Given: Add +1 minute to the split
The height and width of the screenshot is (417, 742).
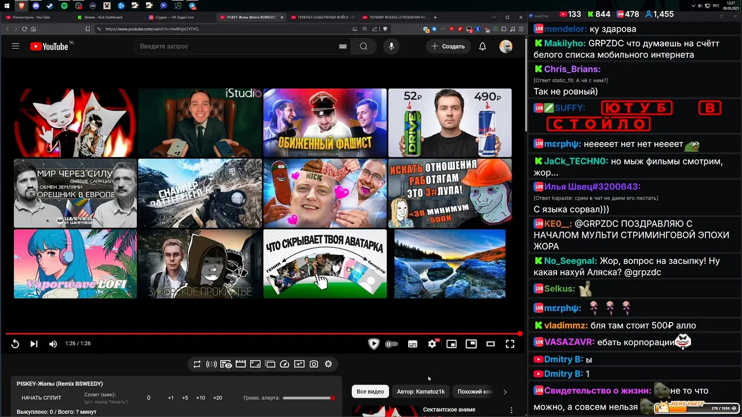Looking at the screenshot, I should [x=170, y=398].
